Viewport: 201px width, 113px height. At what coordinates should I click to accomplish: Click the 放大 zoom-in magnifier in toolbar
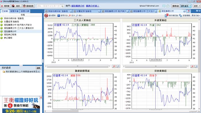tap(69, 16)
